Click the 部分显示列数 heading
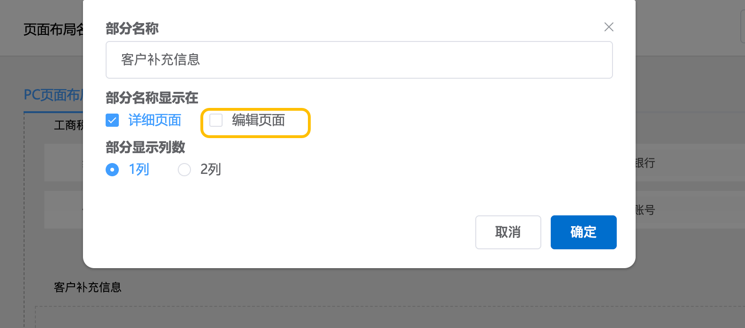Viewport: 745px width, 328px height. pos(145,148)
